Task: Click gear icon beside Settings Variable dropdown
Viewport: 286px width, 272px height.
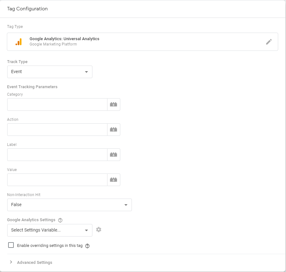Action: point(99,230)
